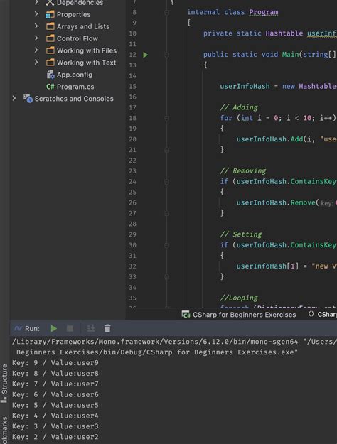Rerun the program in Run panel
Screen dimensions: 337x444
[x=53, y=328]
